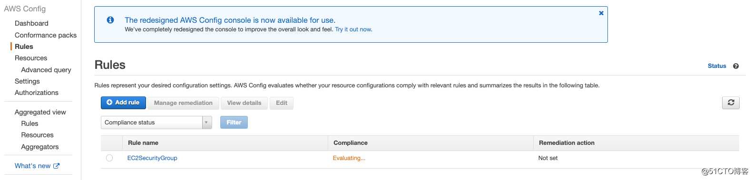The image size is (753, 180).
Task: Sort by the Rule name column header
Action: 143,143
